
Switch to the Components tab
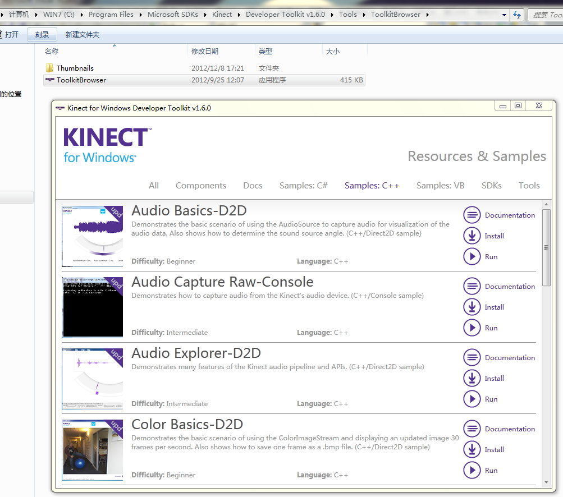click(200, 185)
